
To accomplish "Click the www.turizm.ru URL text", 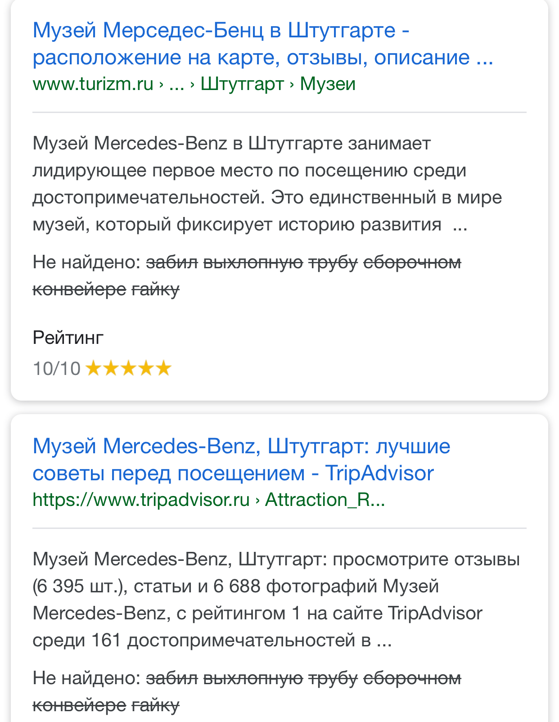I will coord(94,84).
